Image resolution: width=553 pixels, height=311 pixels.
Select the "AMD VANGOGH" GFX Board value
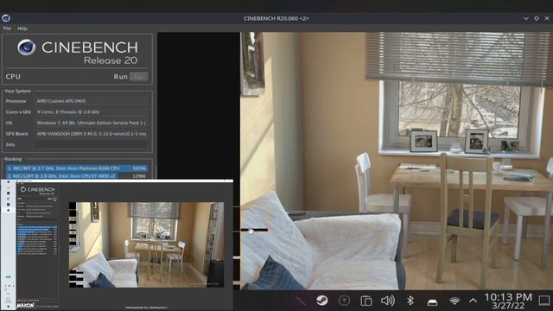point(91,134)
